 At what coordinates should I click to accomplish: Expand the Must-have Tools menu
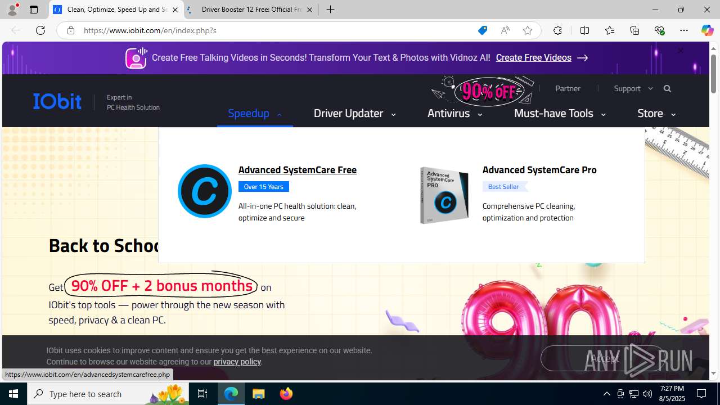(560, 114)
